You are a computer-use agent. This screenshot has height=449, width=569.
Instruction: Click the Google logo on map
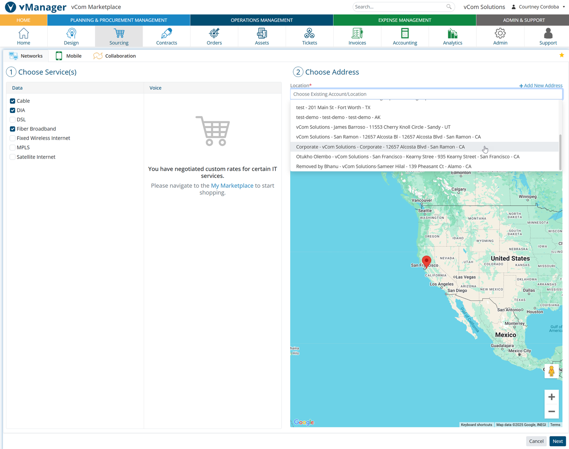tap(304, 422)
